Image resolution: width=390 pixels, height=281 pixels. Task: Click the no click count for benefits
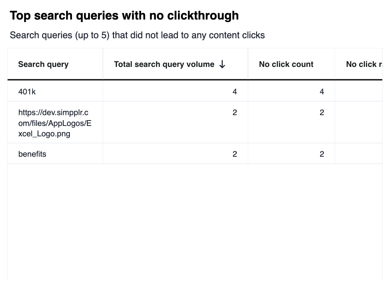pos(321,154)
